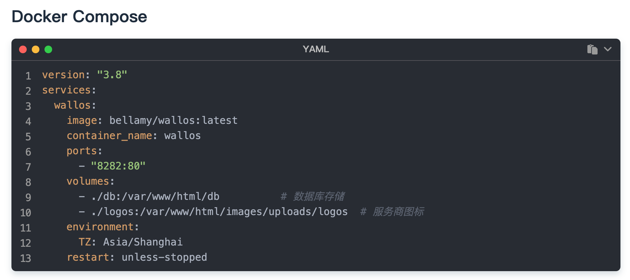The width and height of the screenshot is (630, 280).
Task: Click the Asia/Shanghai timezone value
Action: (x=143, y=242)
